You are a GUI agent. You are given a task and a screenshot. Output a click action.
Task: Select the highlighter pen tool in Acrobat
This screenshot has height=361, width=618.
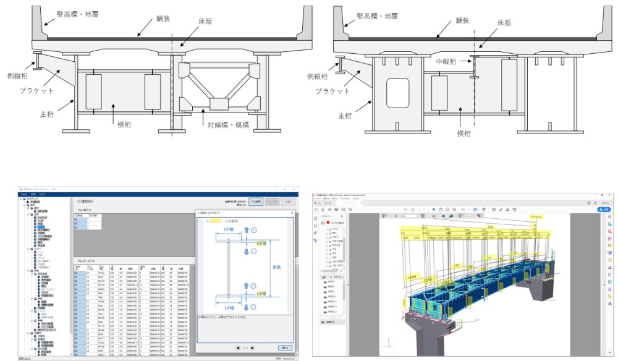pos(501,210)
